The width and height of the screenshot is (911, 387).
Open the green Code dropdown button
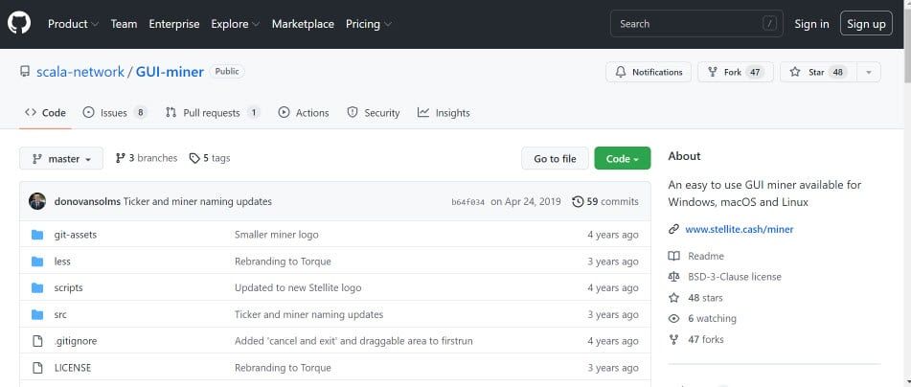623,158
